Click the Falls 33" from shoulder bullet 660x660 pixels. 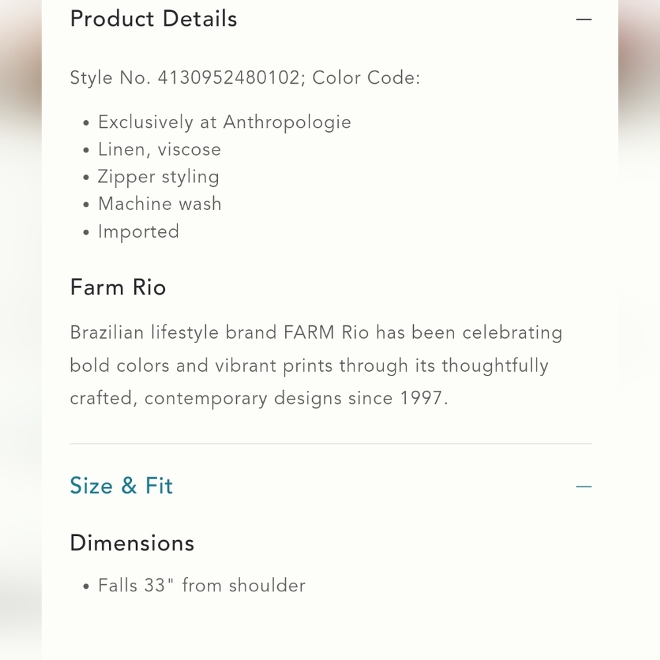201,585
